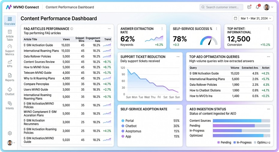Sort FAQ table by Engagement Rate column
This screenshot has width=279, height=152.
(93, 39)
